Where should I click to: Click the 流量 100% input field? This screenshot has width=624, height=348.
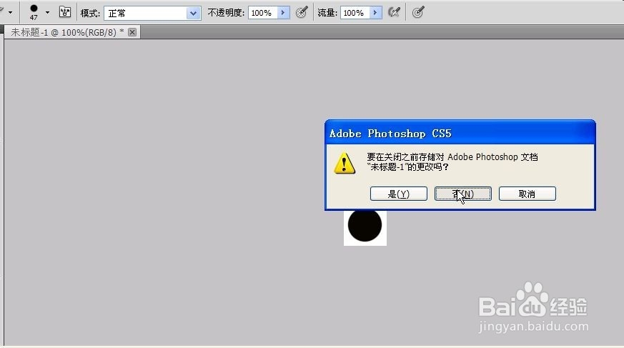pyautogui.click(x=355, y=13)
